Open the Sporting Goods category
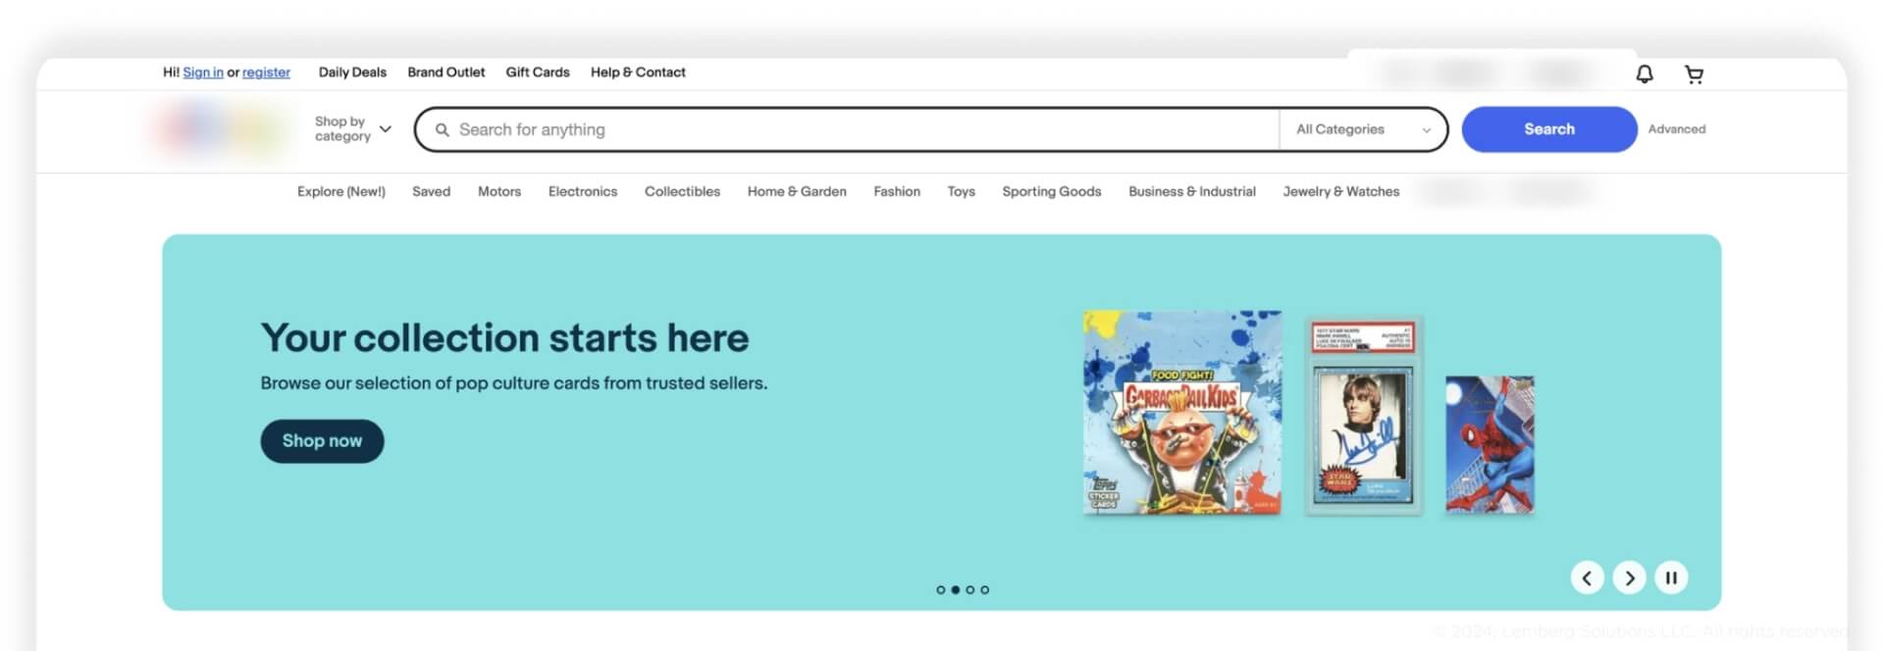Screen dimensions: 1884x651 [1052, 191]
